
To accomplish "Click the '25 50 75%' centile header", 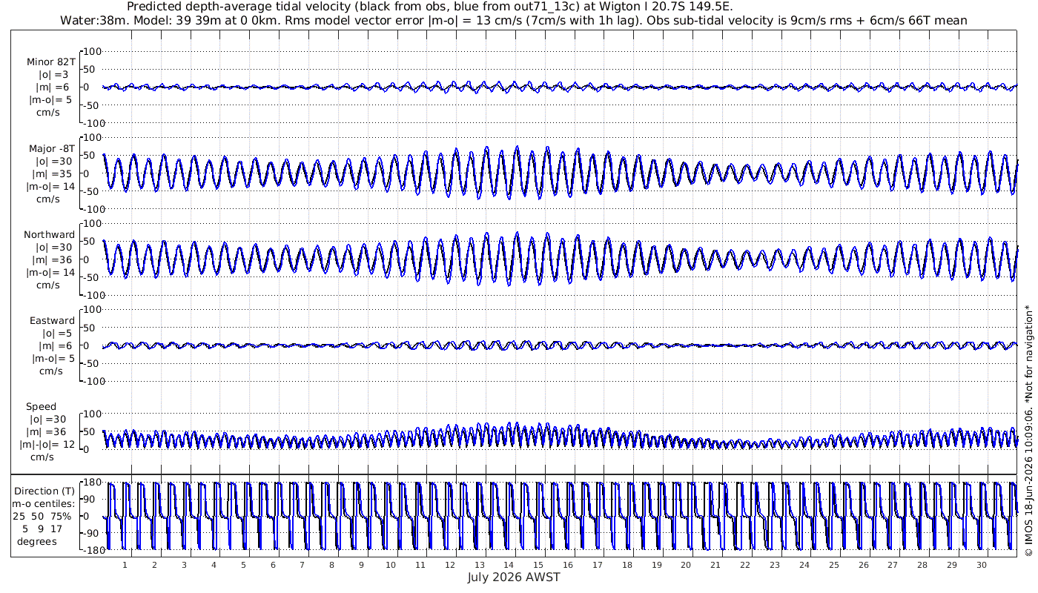I will 42,516.
